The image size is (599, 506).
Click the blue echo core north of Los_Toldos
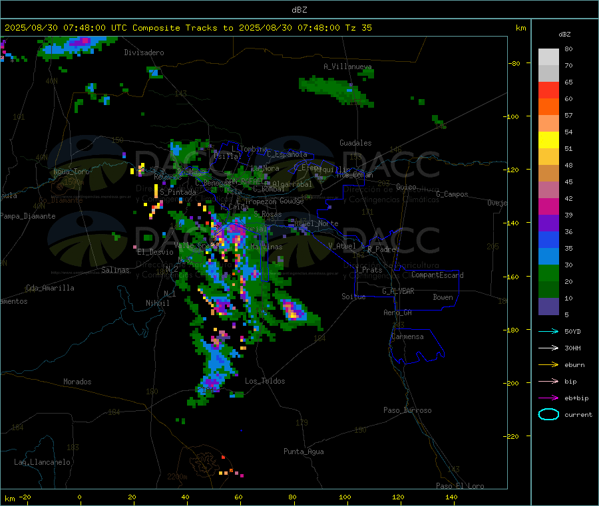pos(218,360)
